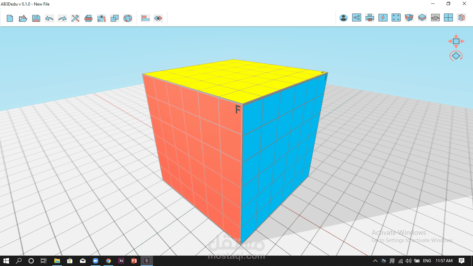This screenshot has width=473, height=266.
Task: Open PowerPoint from the taskbar
Action: pyautogui.click(x=134, y=261)
